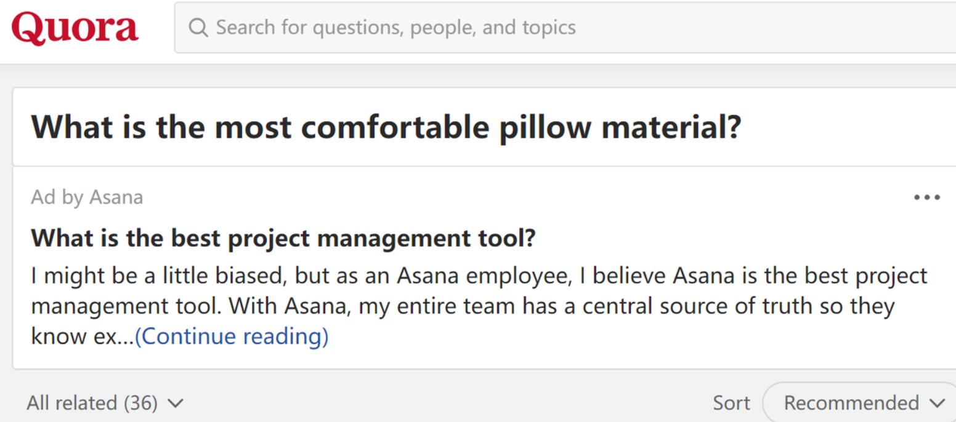Open the pillow material question title
This screenshot has height=422, width=956.
[386, 127]
